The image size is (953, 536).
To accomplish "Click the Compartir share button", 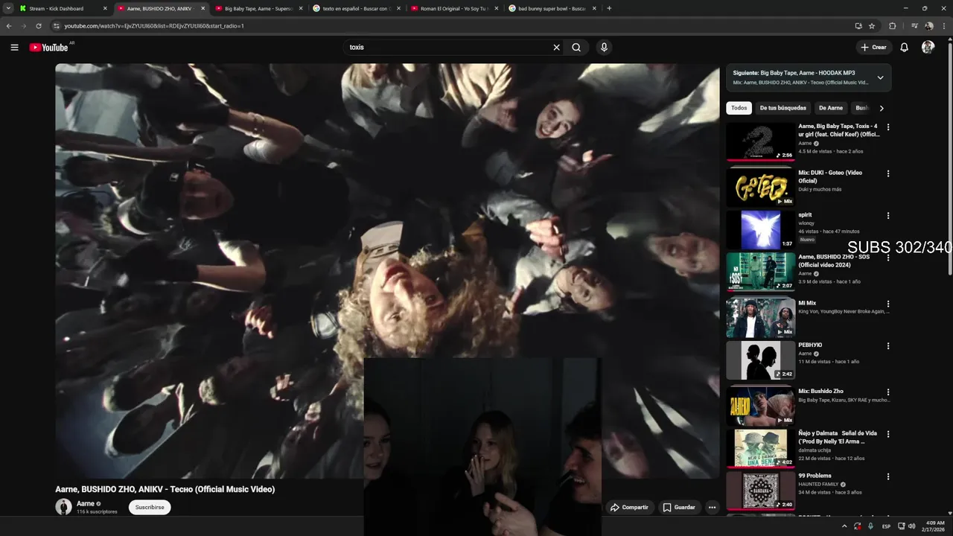I will pyautogui.click(x=630, y=507).
